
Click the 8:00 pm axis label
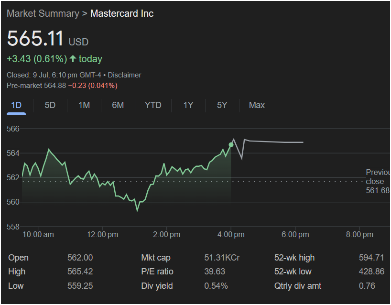tap(359, 235)
